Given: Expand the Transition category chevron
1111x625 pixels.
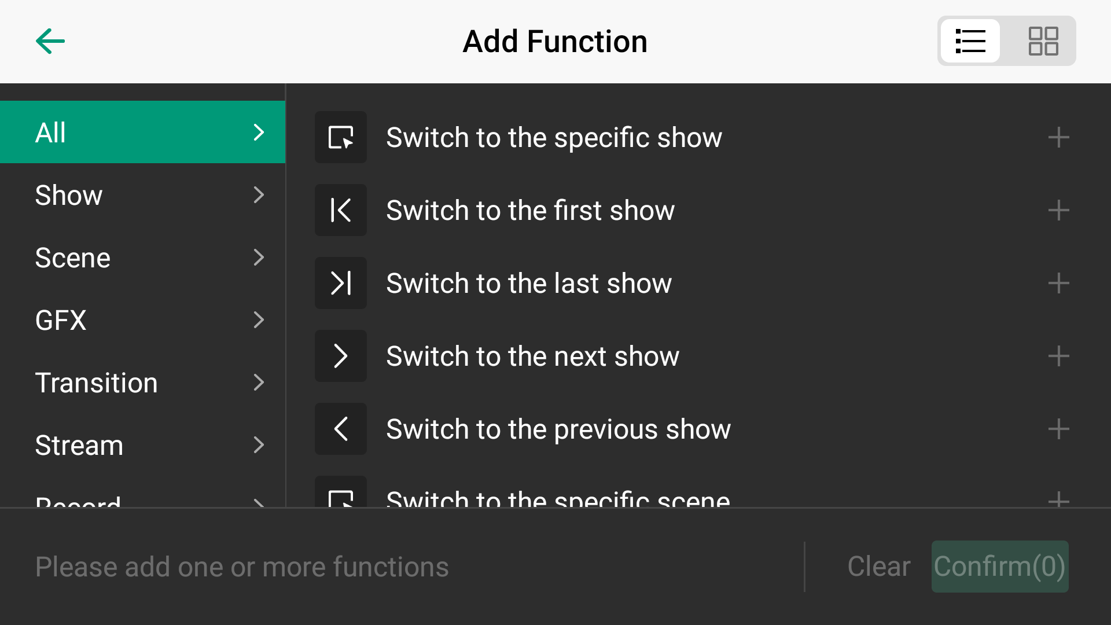Looking at the screenshot, I should coord(259,383).
